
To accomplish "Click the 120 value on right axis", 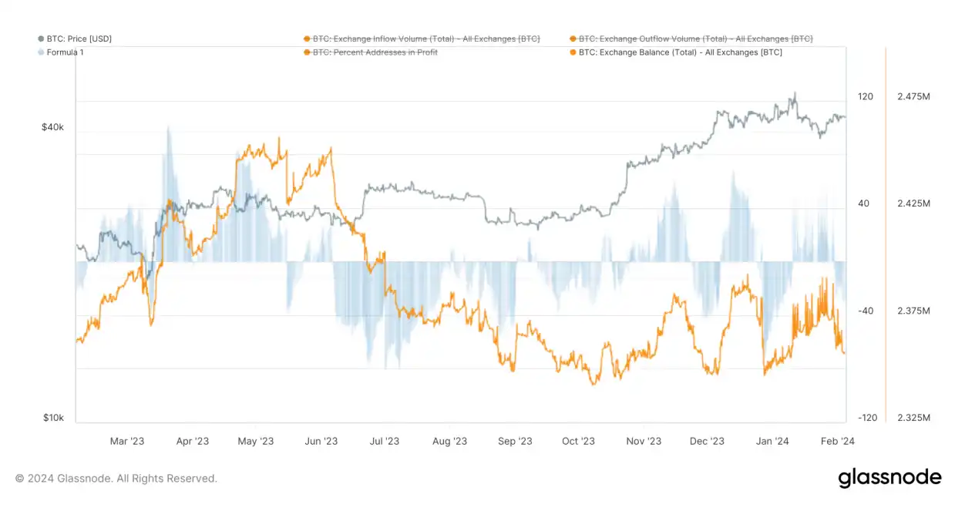I will coord(866,96).
